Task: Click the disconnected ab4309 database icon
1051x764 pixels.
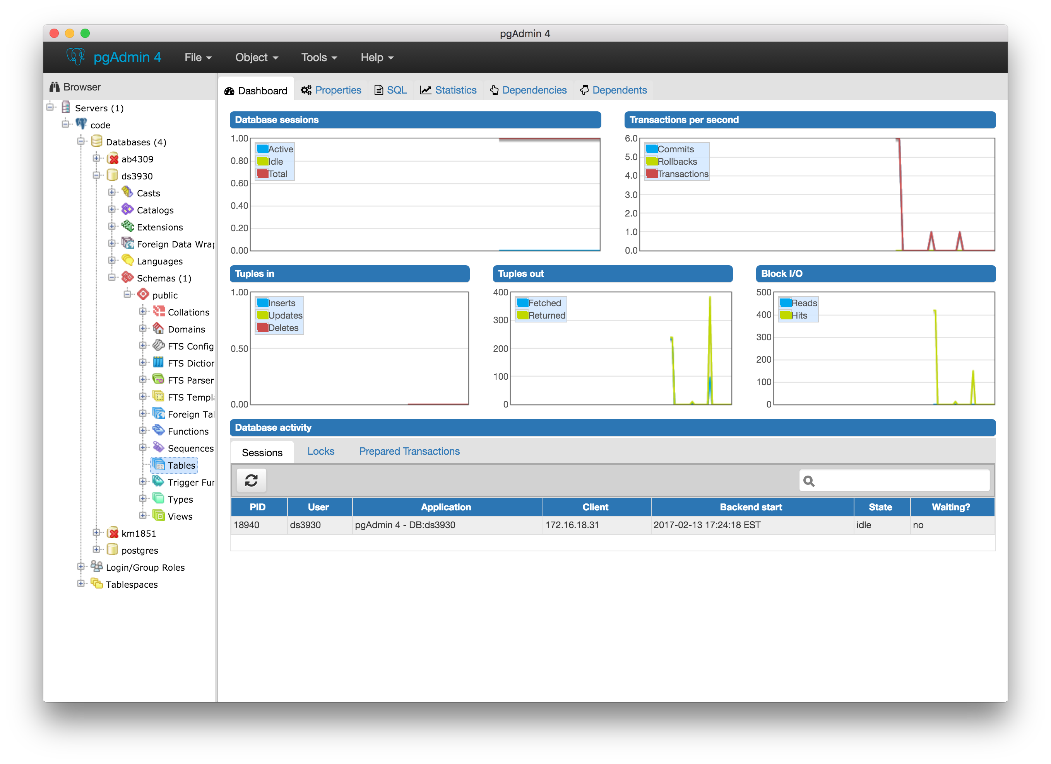Action: tap(113, 159)
